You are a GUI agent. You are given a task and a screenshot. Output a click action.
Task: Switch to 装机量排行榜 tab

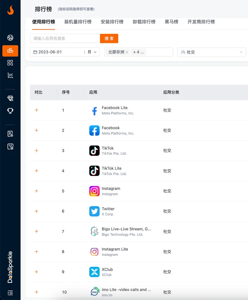coord(78,22)
